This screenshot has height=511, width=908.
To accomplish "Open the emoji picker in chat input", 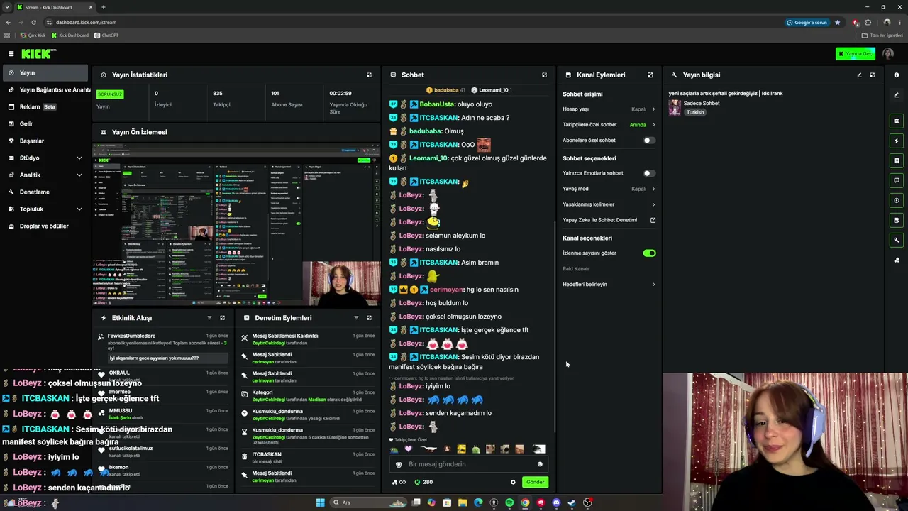I will point(540,464).
